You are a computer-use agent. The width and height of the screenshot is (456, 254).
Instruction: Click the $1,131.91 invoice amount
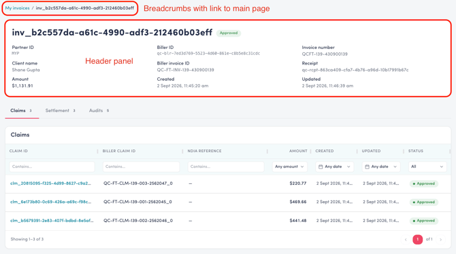point(22,86)
